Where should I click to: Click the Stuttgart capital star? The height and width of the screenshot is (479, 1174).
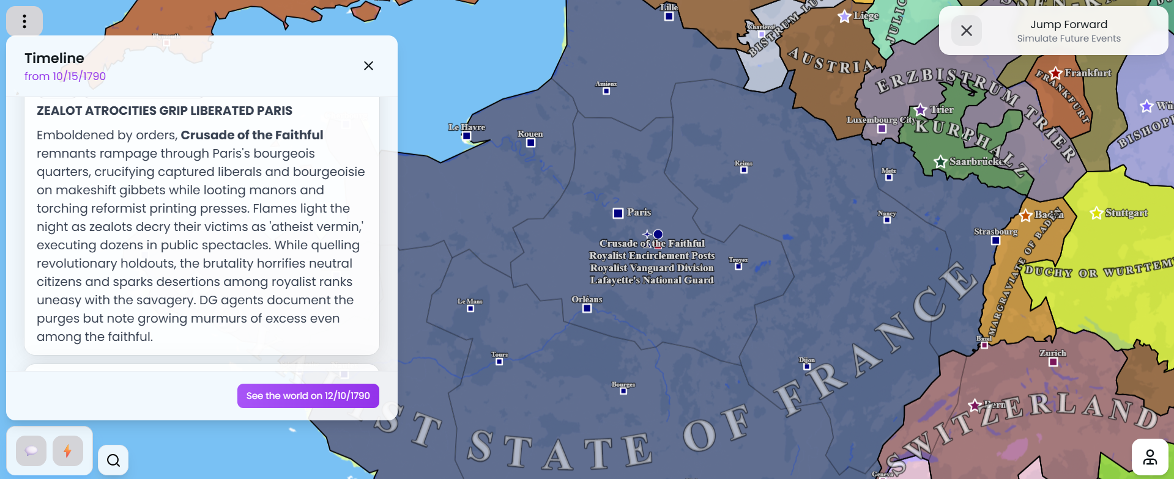[1096, 213]
